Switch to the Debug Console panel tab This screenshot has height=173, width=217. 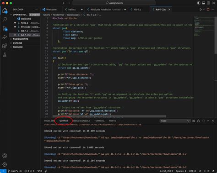tap(81, 121)
